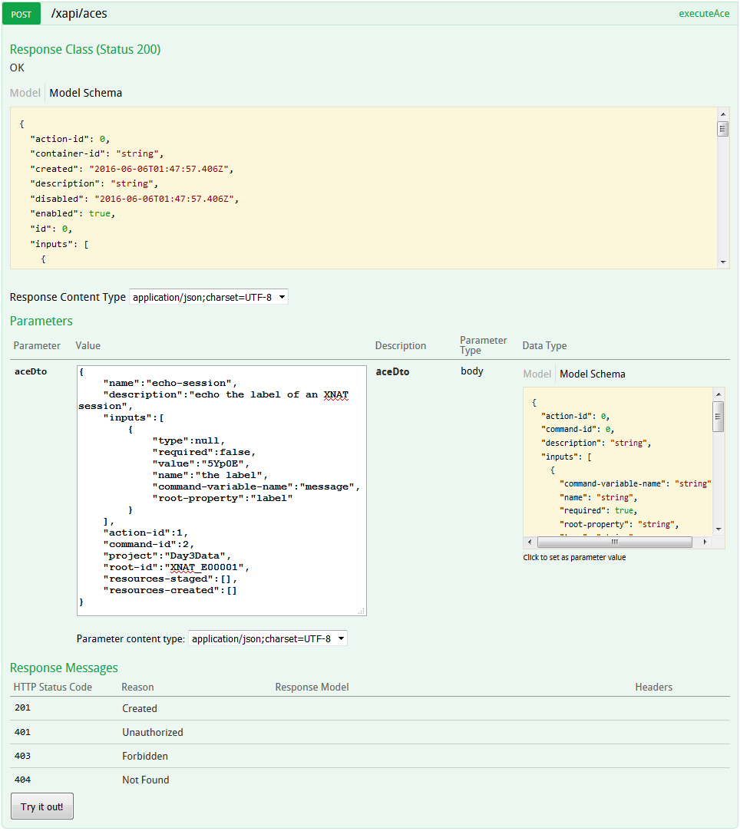Select the response Model Schema tab
Screen dimensions: 740x831
click(85, 93)
